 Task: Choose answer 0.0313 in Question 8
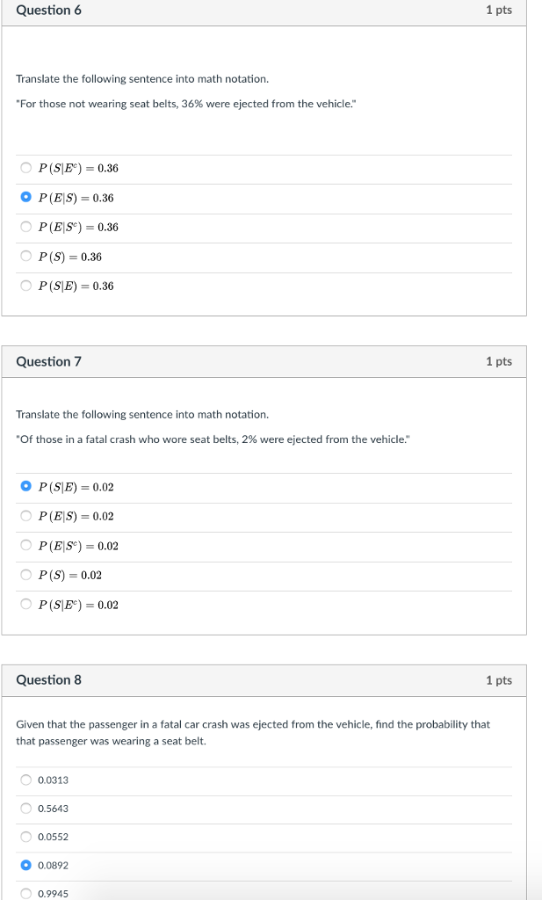[27, 779]
